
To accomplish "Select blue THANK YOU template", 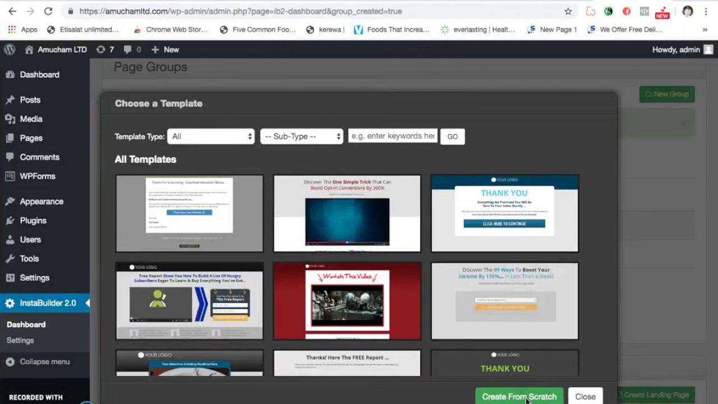I will click(x=505, y=213).
